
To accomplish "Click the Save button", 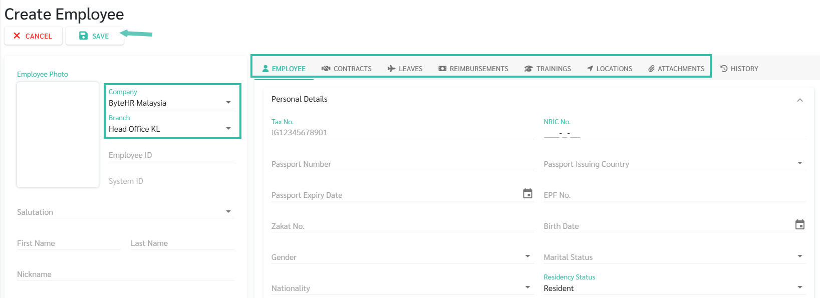I will [x=95, y=36].
